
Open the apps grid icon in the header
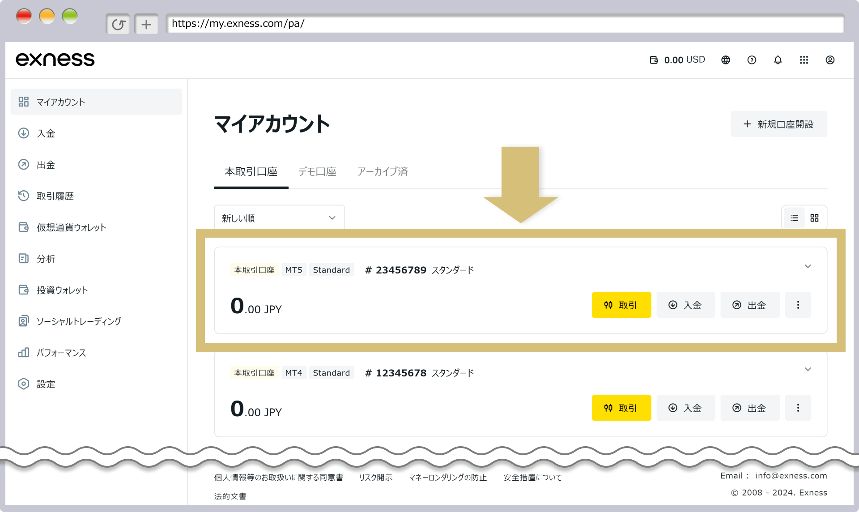804,60
